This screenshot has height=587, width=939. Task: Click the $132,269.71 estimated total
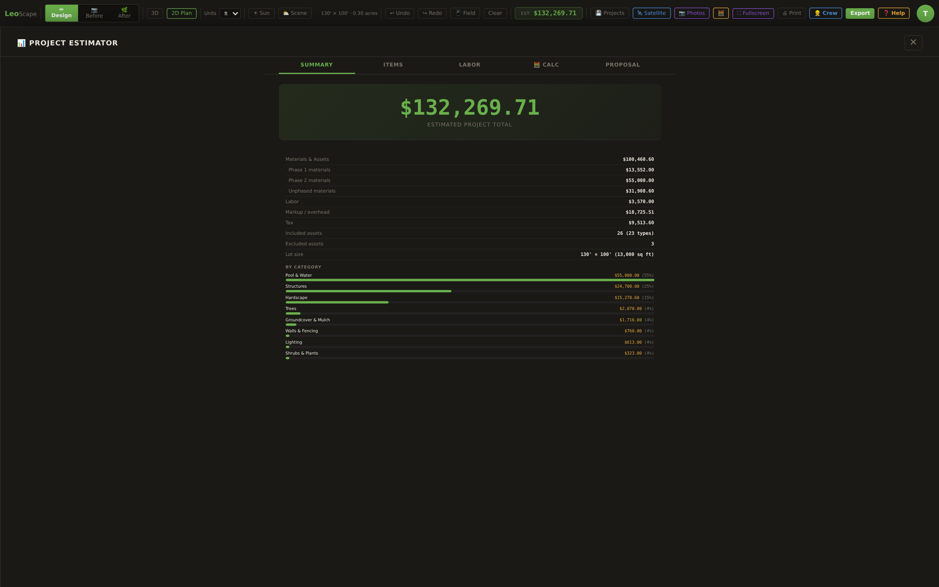(470, 107)
